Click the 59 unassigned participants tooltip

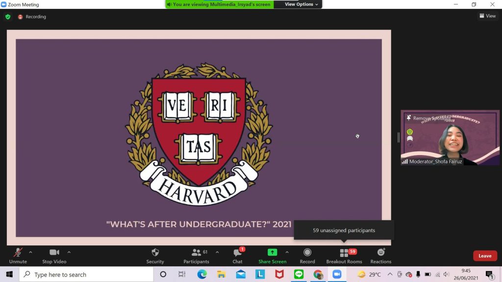point(344,230)
